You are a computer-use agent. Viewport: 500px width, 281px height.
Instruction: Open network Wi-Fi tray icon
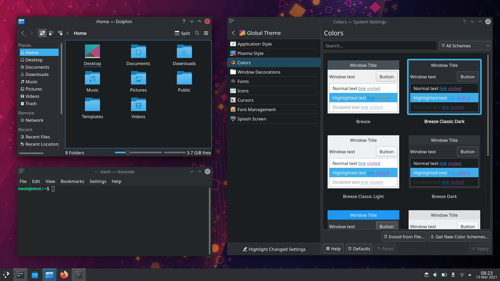[462, 275]
